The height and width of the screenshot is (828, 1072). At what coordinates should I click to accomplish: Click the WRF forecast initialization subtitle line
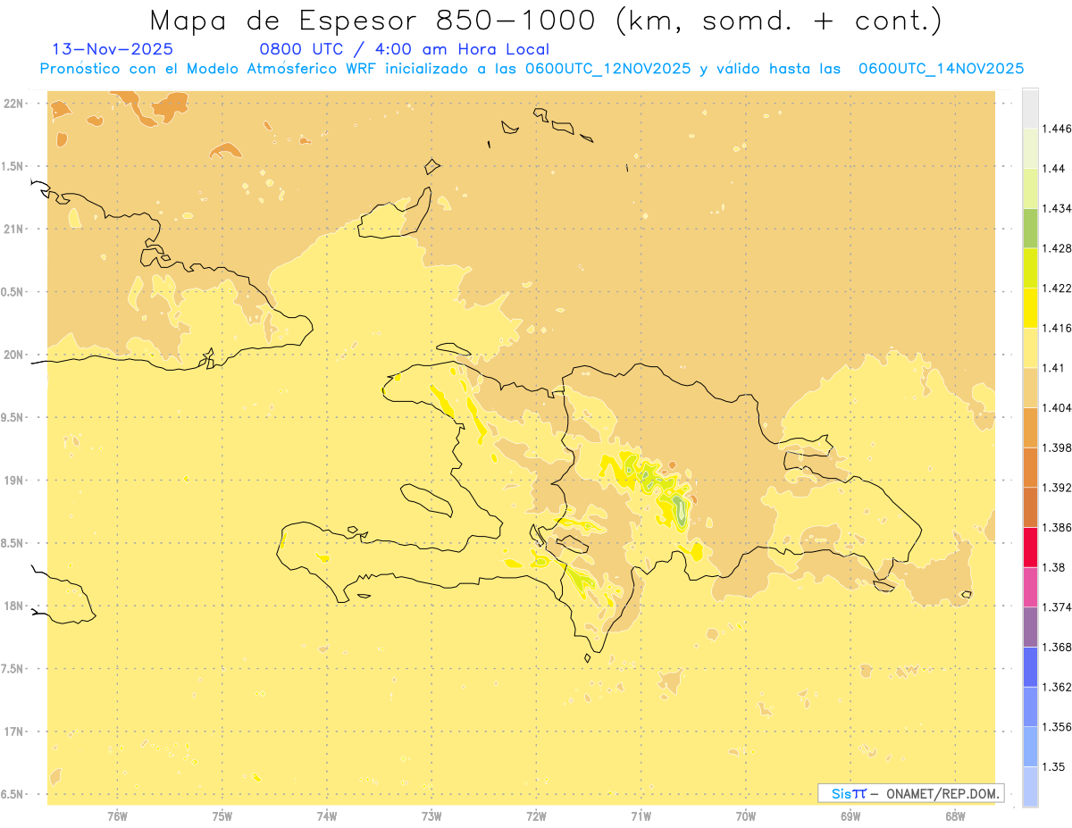pyautogui.click(x=532, y=69)
